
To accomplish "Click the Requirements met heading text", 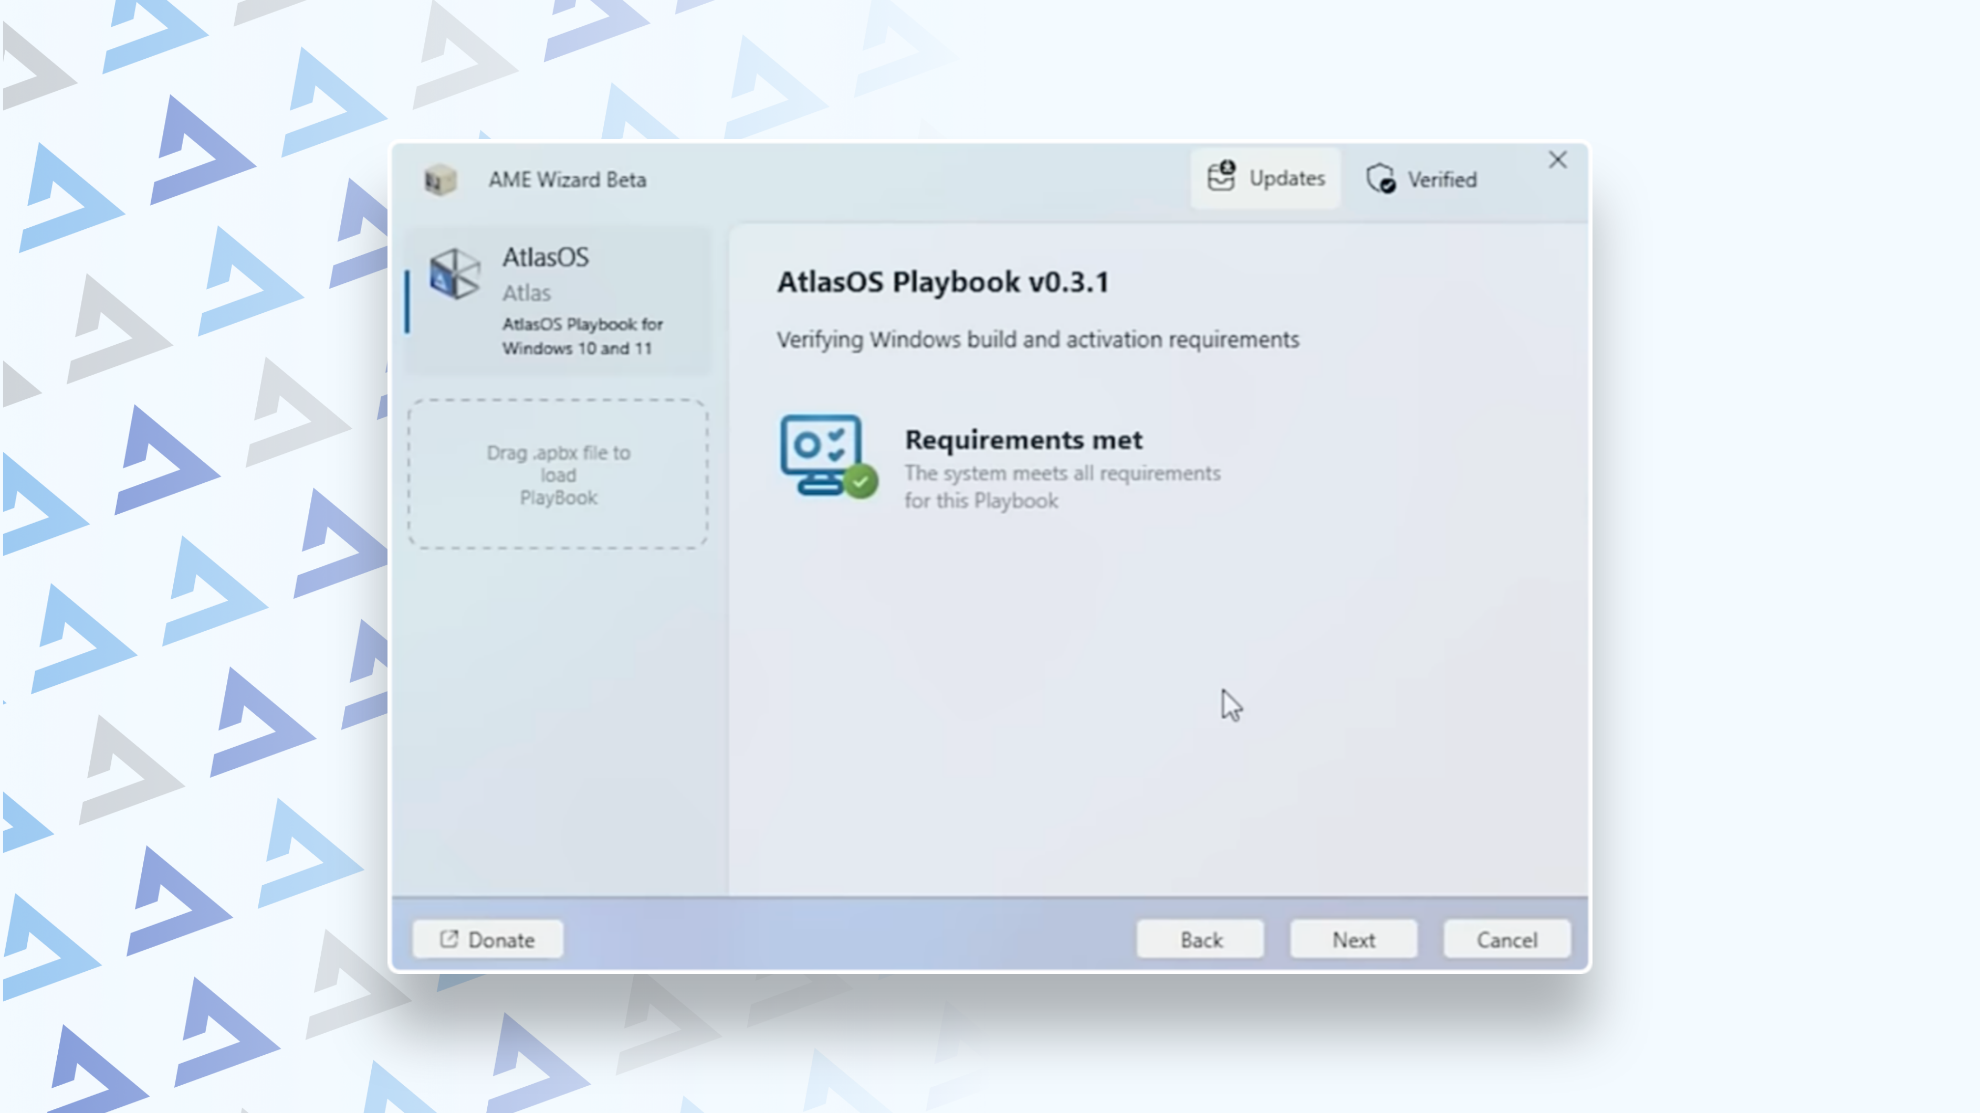I will (x=1023, y=439).
